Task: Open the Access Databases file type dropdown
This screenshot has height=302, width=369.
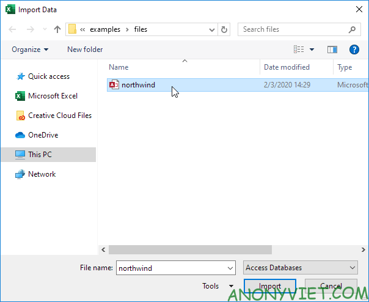Action: click(301, 268)
